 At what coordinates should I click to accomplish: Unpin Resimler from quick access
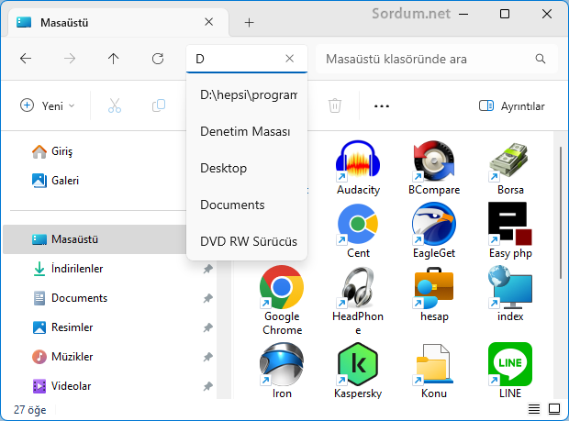coord(208,327)
